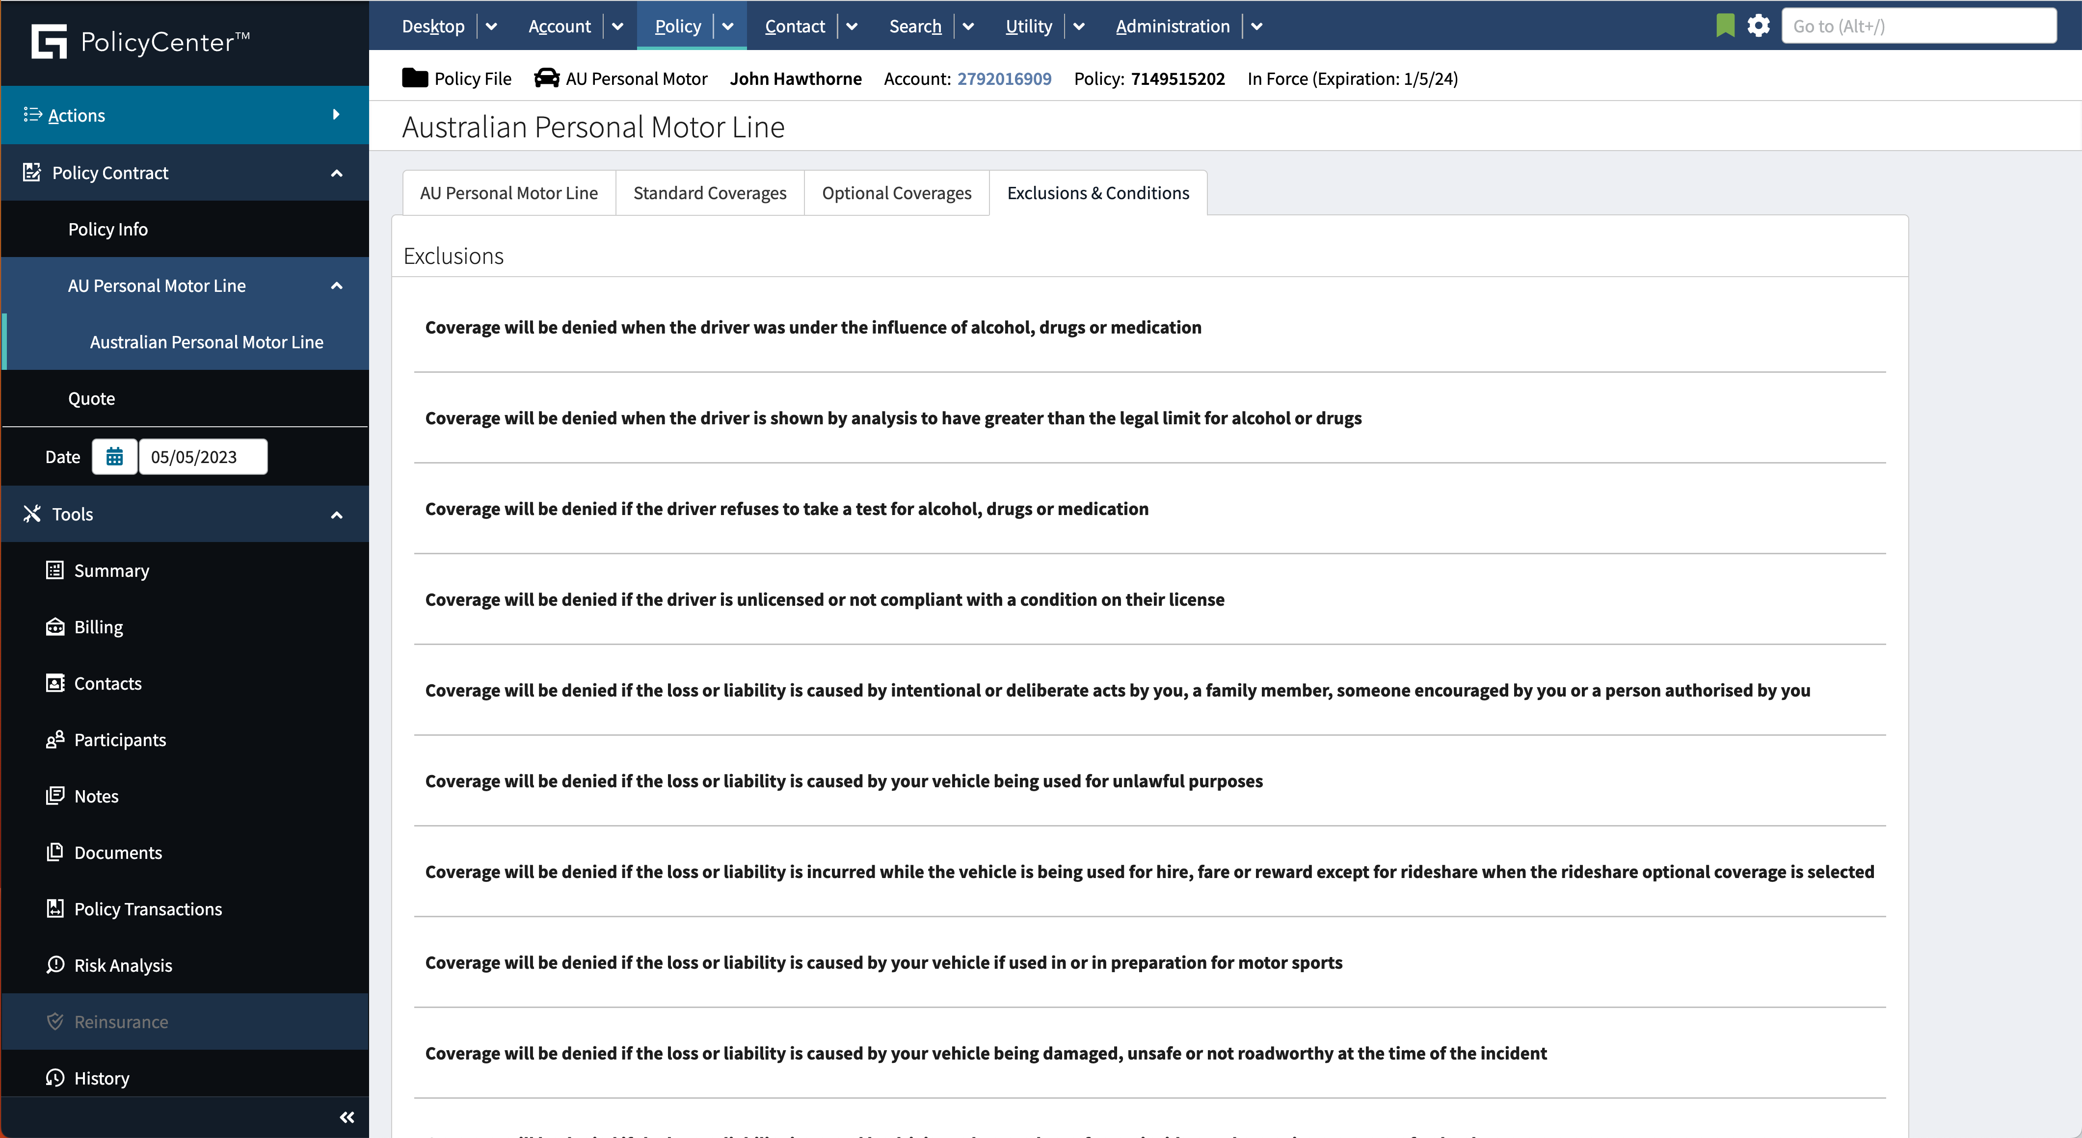This screenshot has height=1138, width=2082.
Task: Expand the Actions menu arrow
Action: point(336,115)
